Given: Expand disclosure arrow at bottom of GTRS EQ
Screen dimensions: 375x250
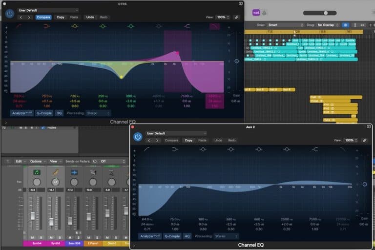Looking at the screenshot, I should pyautogui.click(x=6, y=123).
